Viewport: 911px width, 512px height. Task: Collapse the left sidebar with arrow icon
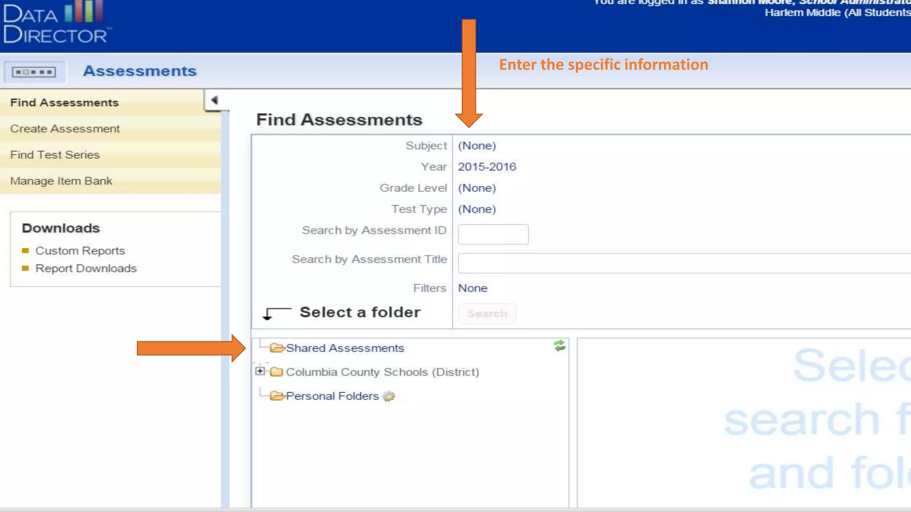(214, 100)
